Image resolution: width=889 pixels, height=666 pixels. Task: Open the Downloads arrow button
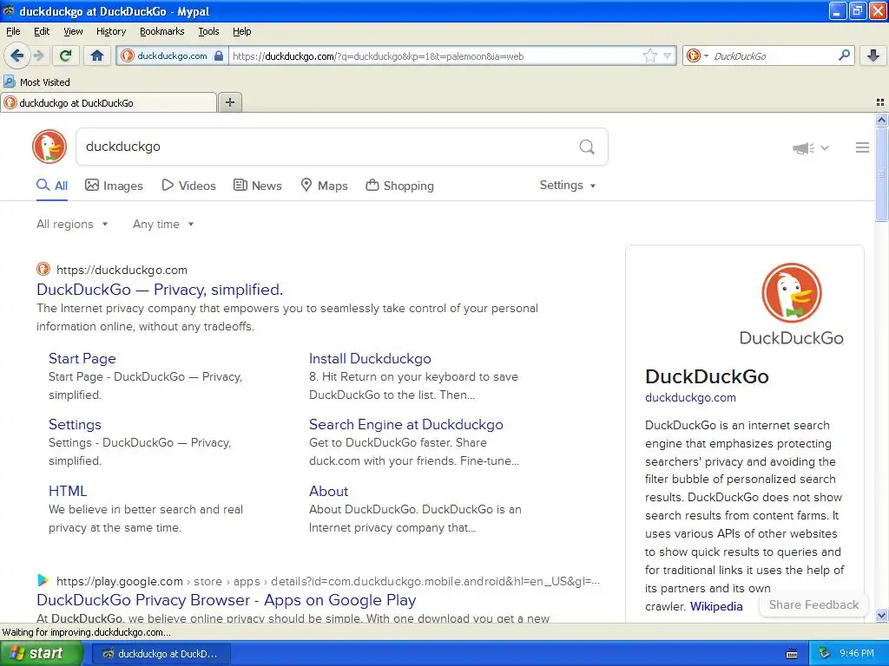click(873, 55)
